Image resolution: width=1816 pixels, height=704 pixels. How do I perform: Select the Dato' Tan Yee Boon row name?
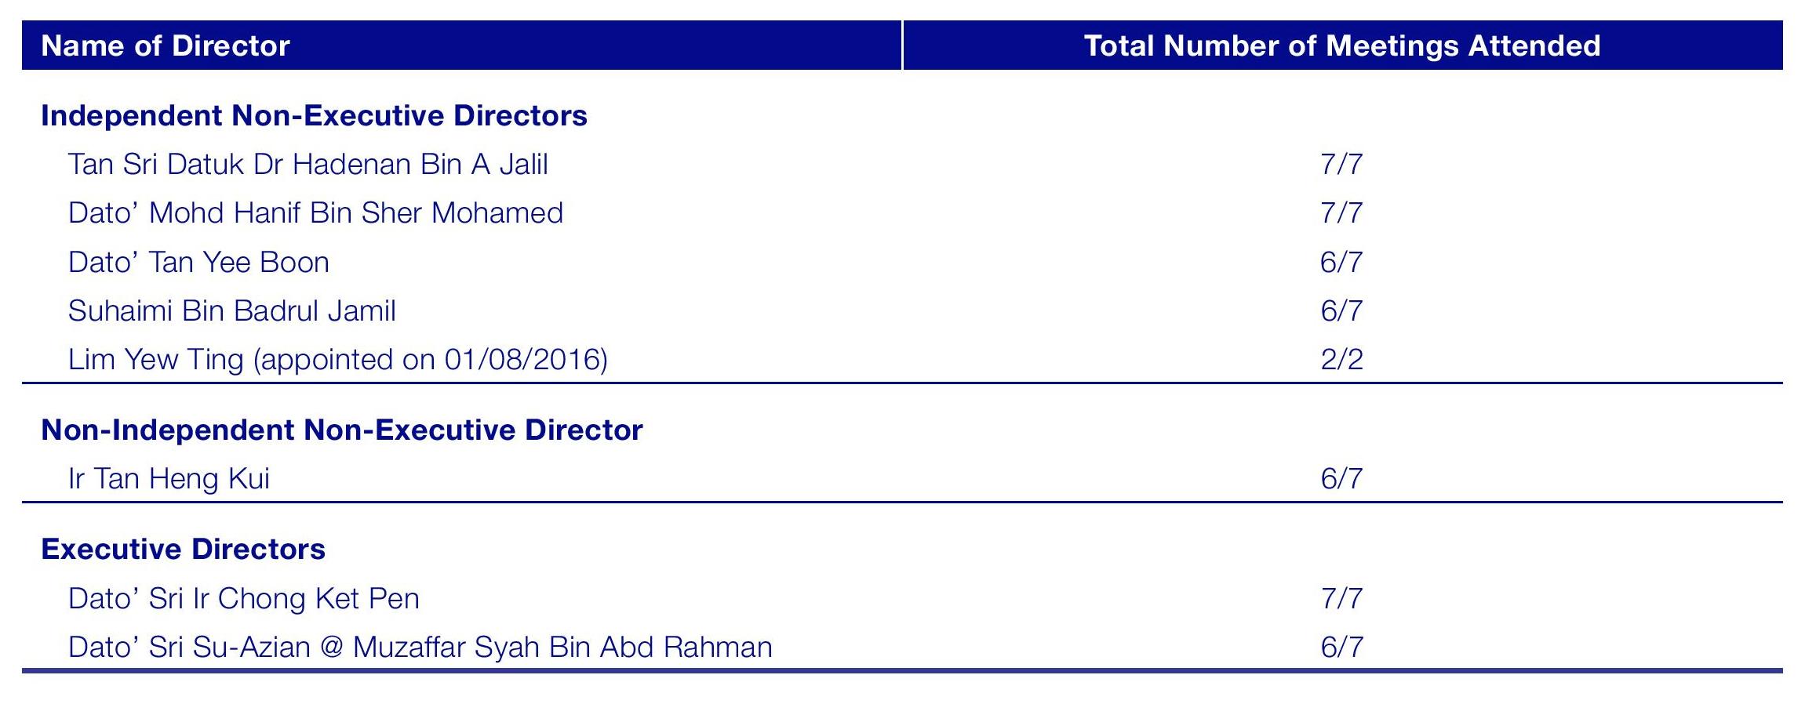click(x=198, y=262)
